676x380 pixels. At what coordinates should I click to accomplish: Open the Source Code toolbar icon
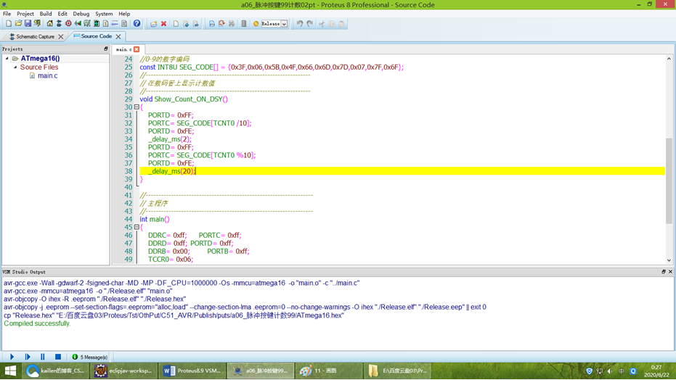tap(115, 24)
